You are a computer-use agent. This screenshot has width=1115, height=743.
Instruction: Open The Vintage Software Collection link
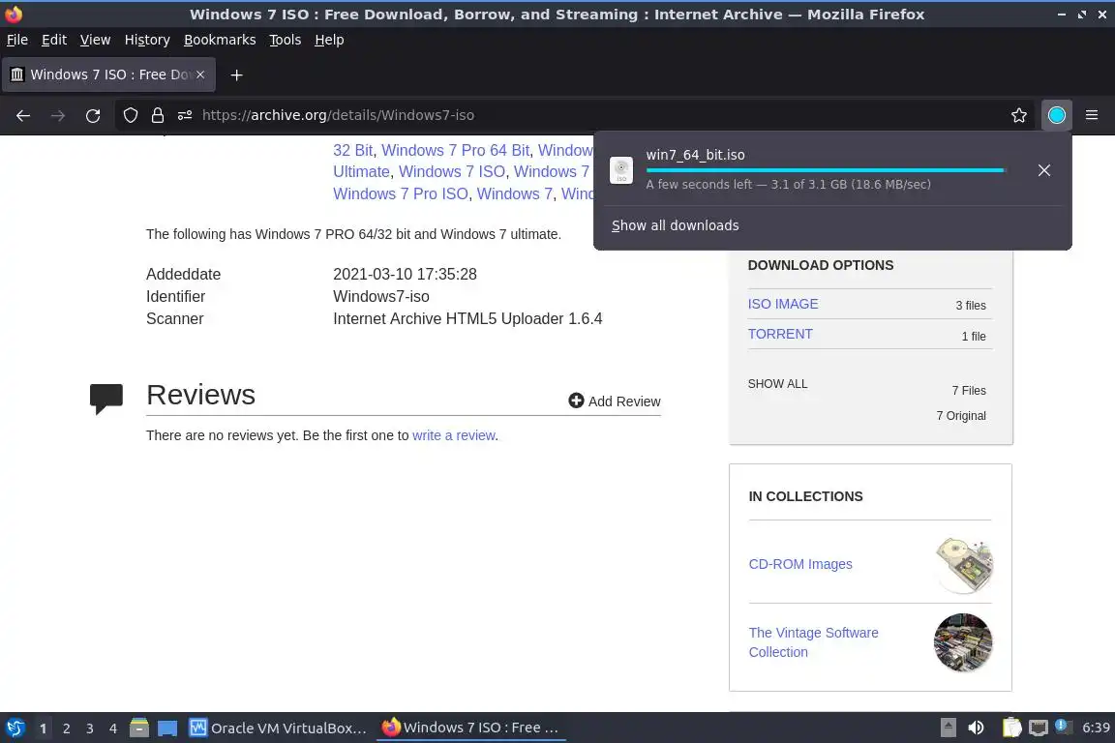813,642
